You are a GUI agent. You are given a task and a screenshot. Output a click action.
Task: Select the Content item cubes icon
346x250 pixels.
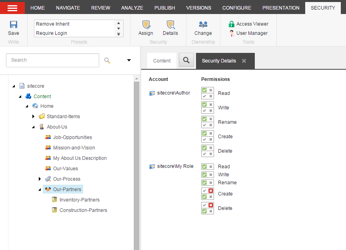pos(28,96)
